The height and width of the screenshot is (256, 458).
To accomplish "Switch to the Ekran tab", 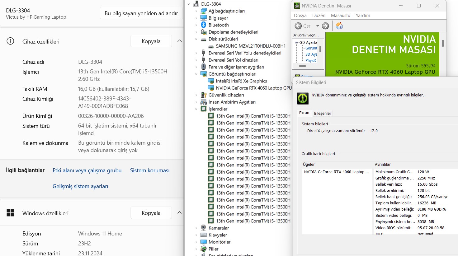I will pos(304,113).
